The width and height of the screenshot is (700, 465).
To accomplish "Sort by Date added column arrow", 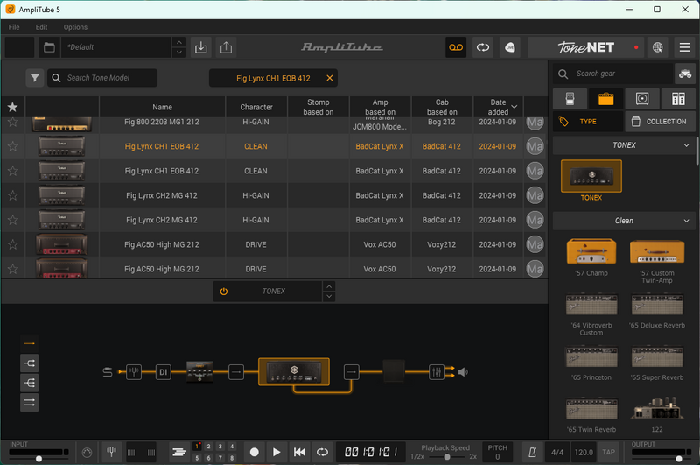I will 514,107.
